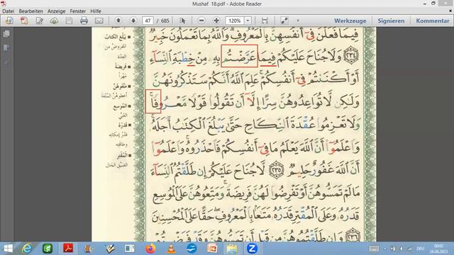The width and height of the screenshot is (454, 255).
Task: Click the taskbar clock and date
Action: coord(438,249)
